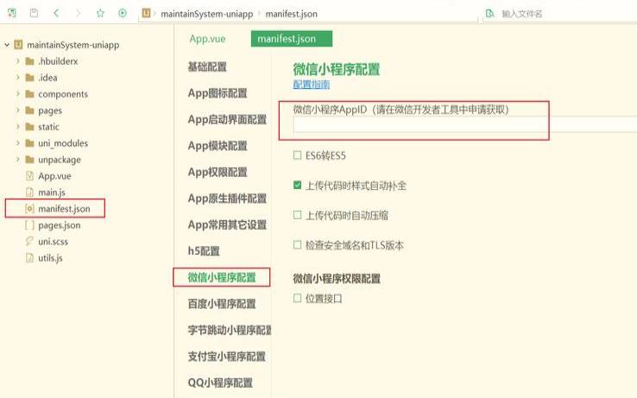Toggle 检查安全域名和TLS版本 checkbox

tap(298, 244)
